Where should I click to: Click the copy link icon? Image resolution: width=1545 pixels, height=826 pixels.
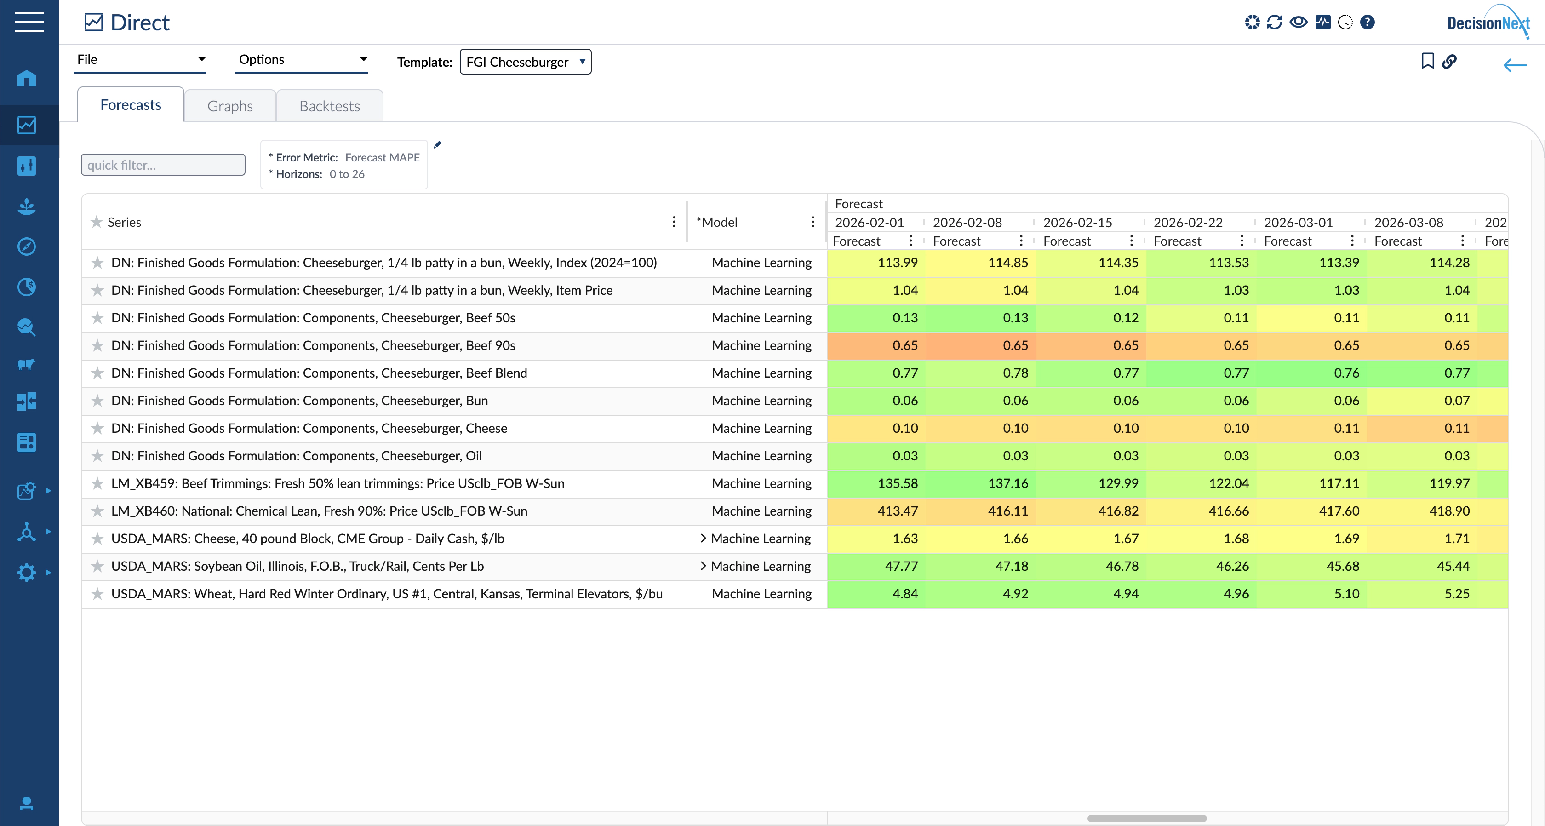[x=1449, y=61]
